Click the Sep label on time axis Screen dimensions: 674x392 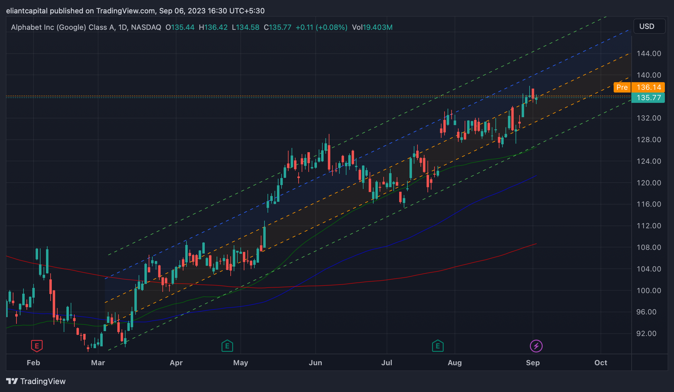point(533,363)
